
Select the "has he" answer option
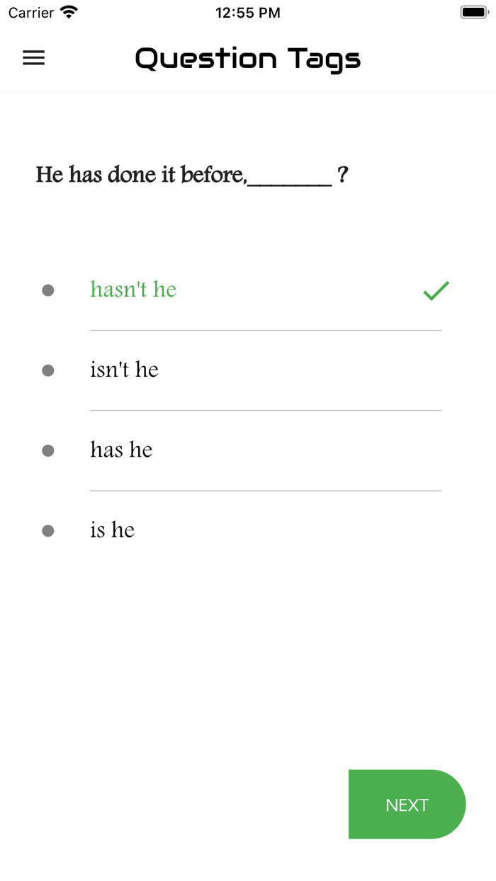coord(120,450)
